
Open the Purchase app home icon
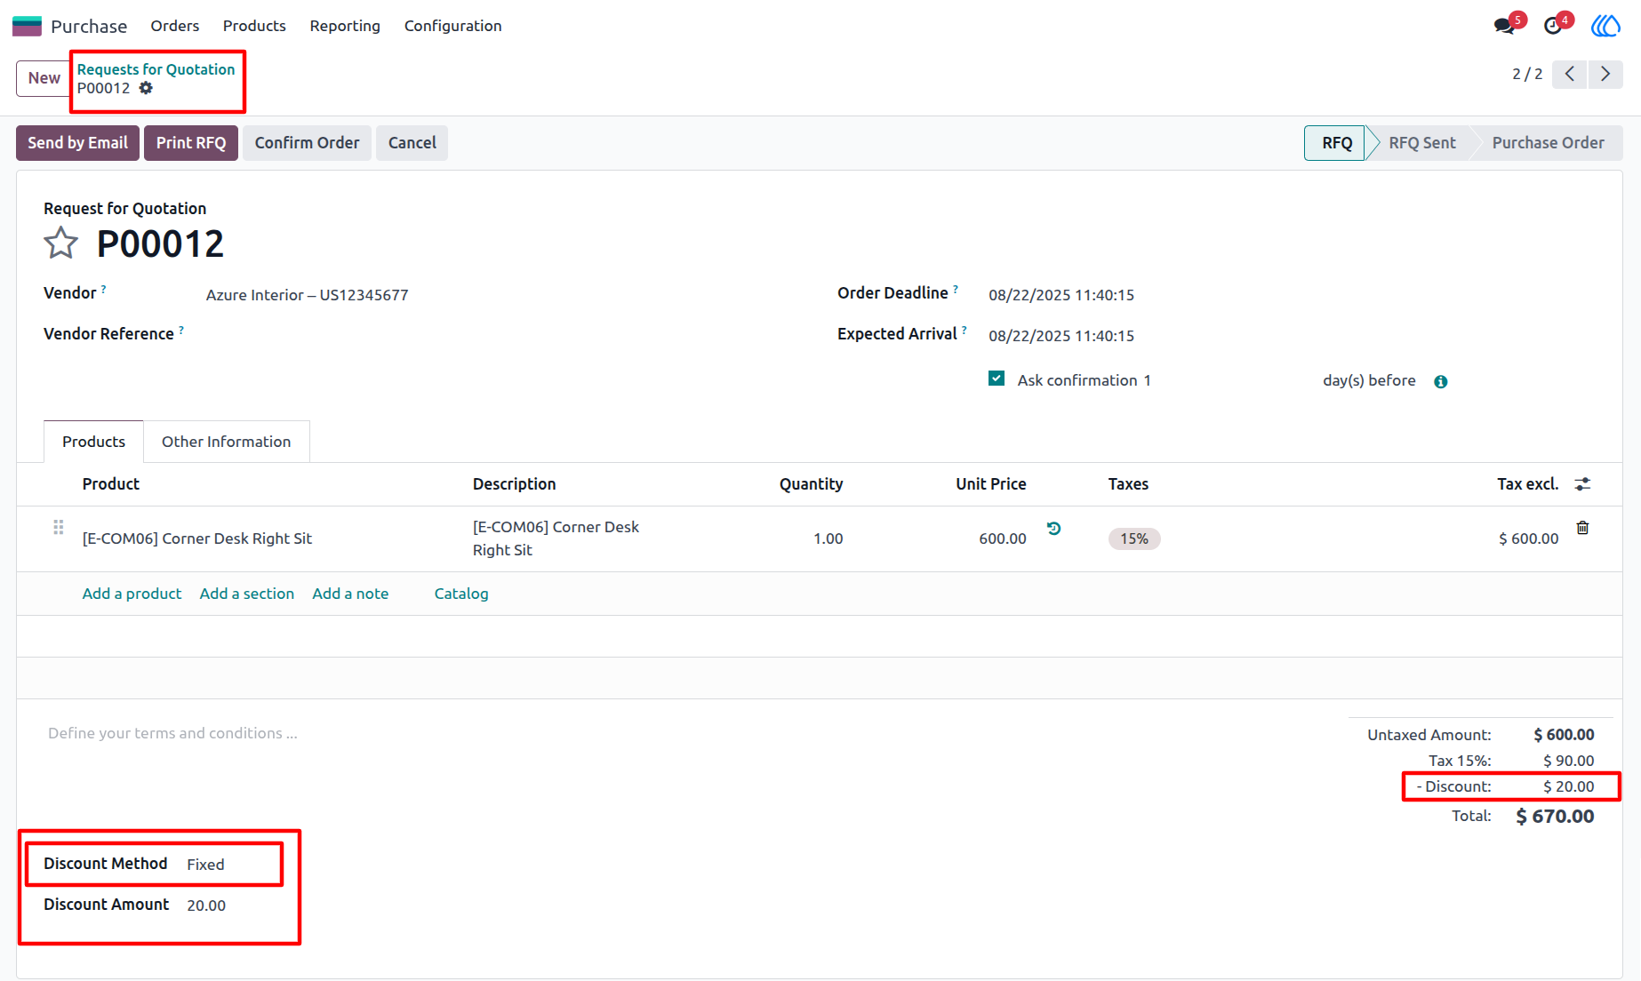(x=27, y=26)
